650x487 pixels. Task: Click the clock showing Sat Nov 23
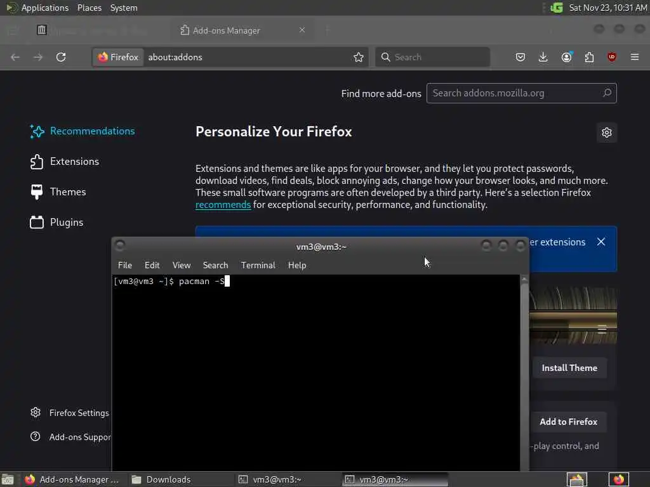point(607,8)
